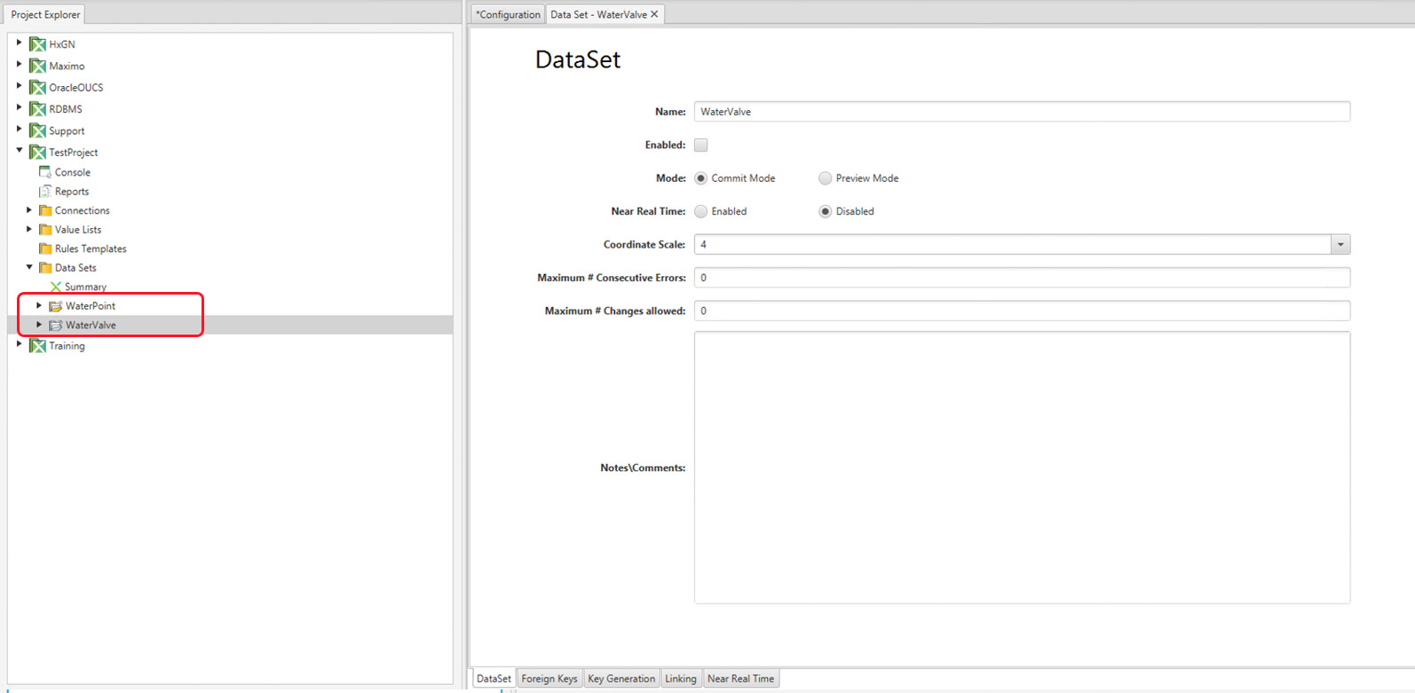Set Near Real Time to Enabled
This screenshot has width=1415, height=693.
pyautogui.click(x=701, y=211)
